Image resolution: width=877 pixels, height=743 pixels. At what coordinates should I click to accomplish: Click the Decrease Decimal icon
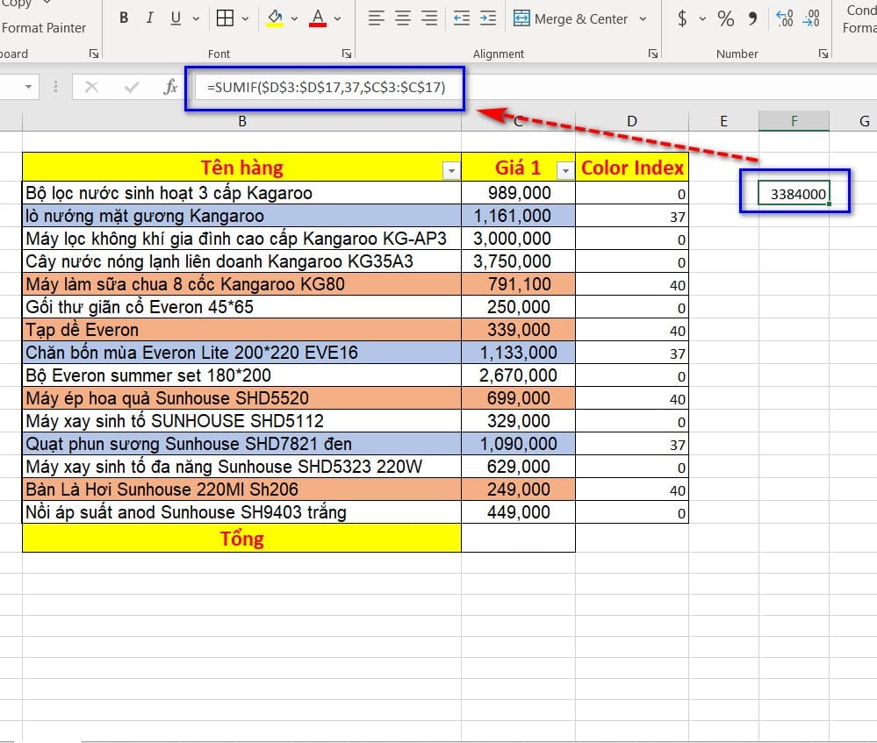(x=813, y=18)
